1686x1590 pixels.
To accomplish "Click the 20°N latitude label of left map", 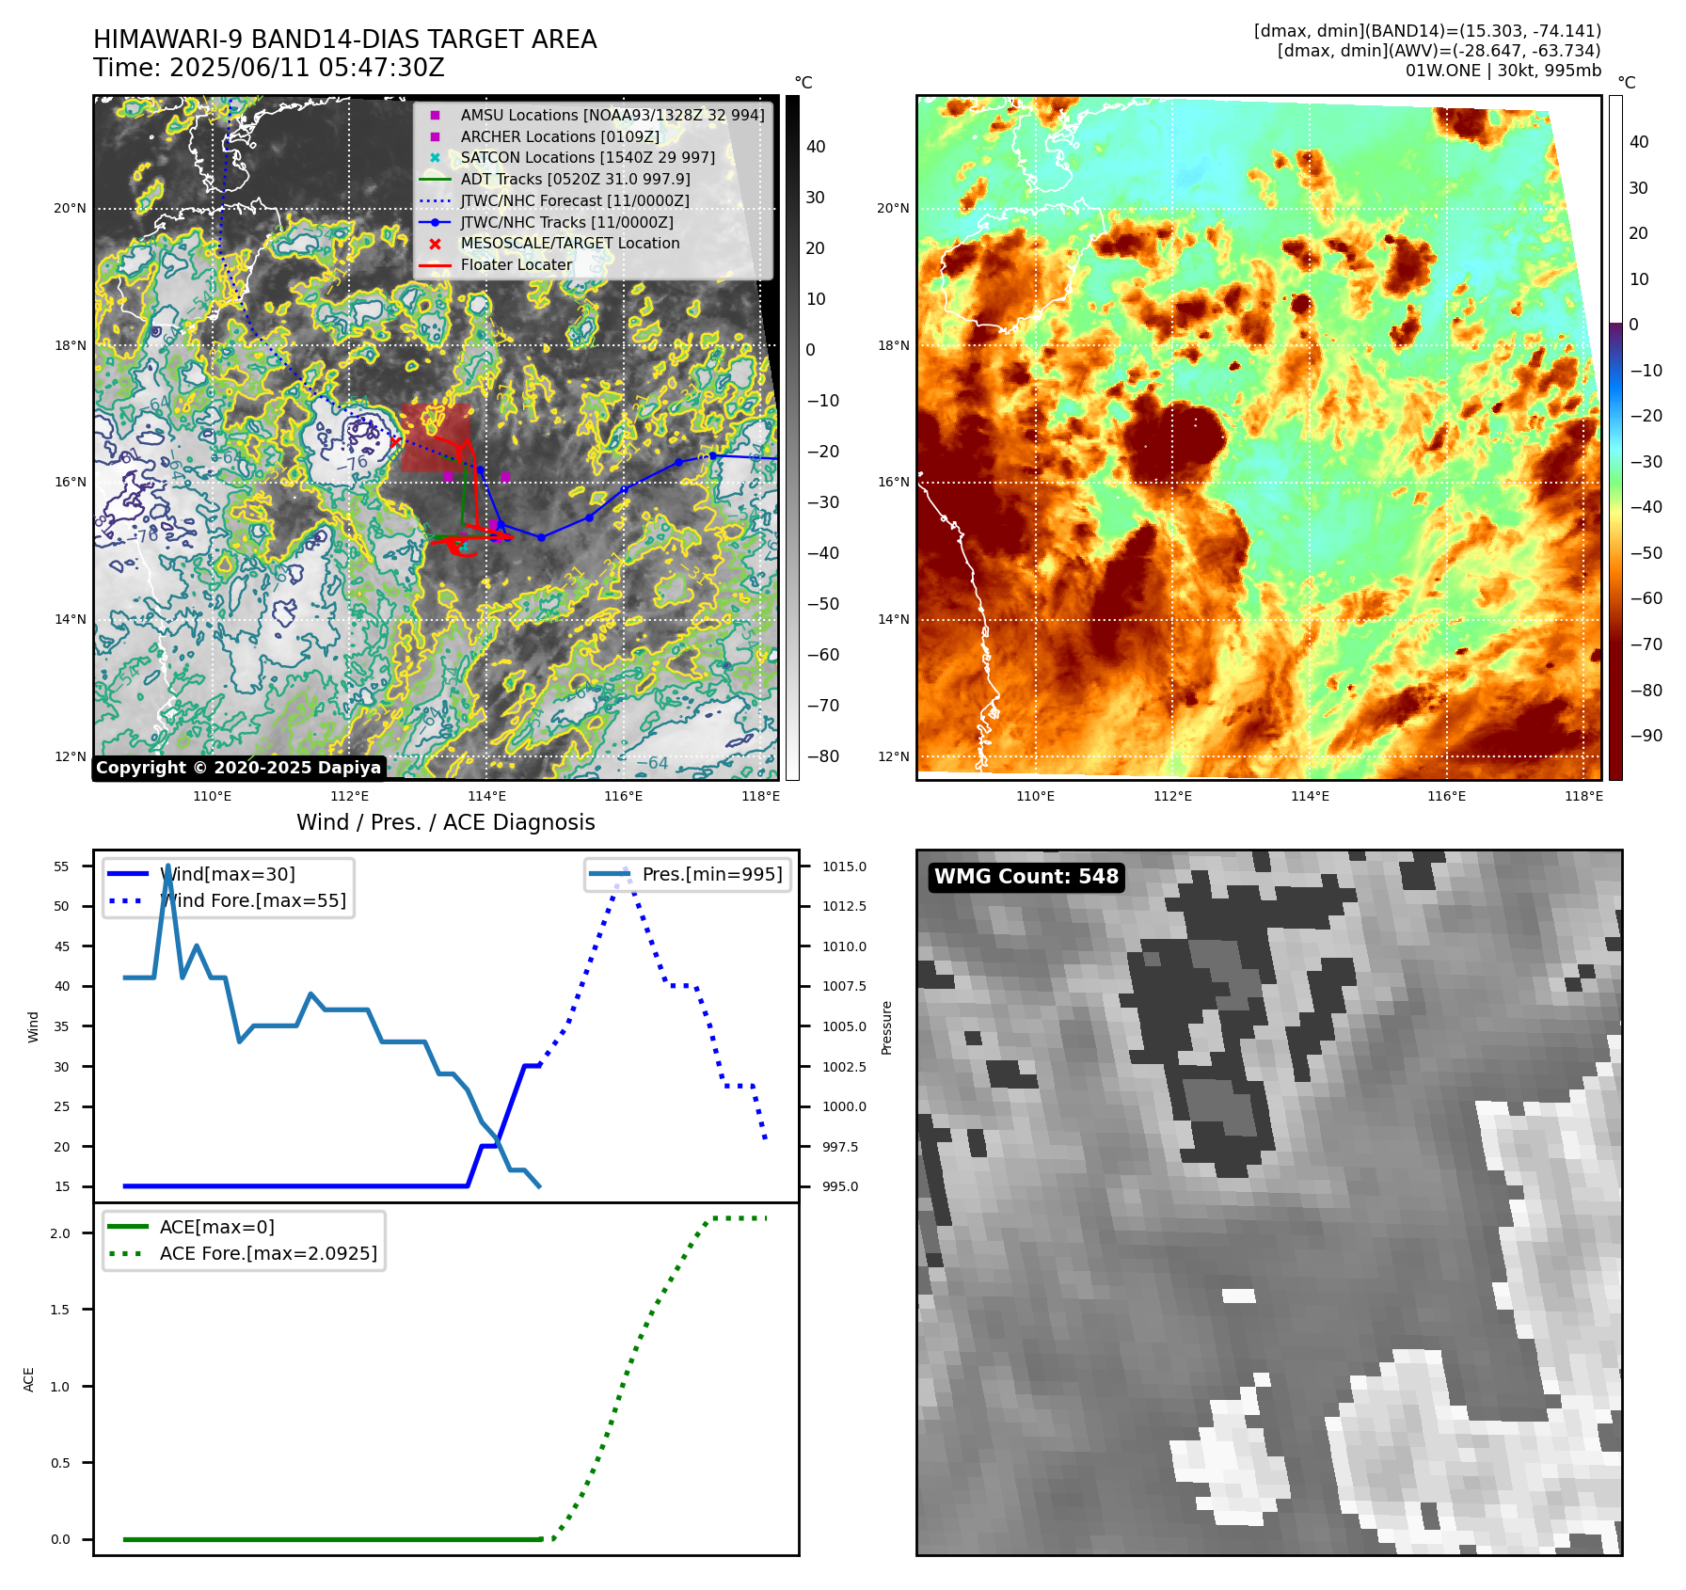I will 70,209.
